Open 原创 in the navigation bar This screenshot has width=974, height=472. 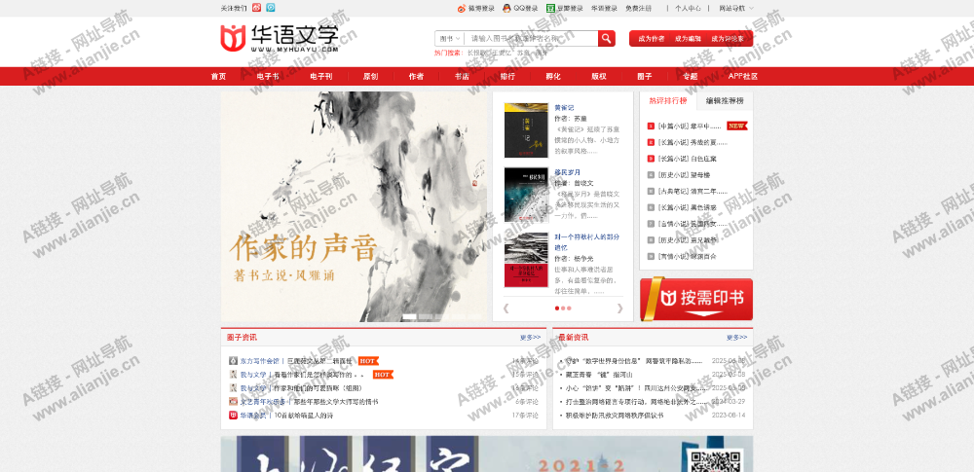(371, 76)
